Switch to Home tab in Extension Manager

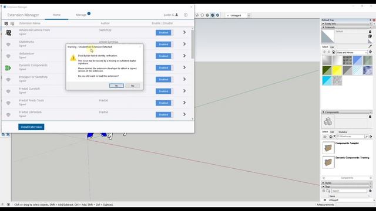tap(56, 15)
